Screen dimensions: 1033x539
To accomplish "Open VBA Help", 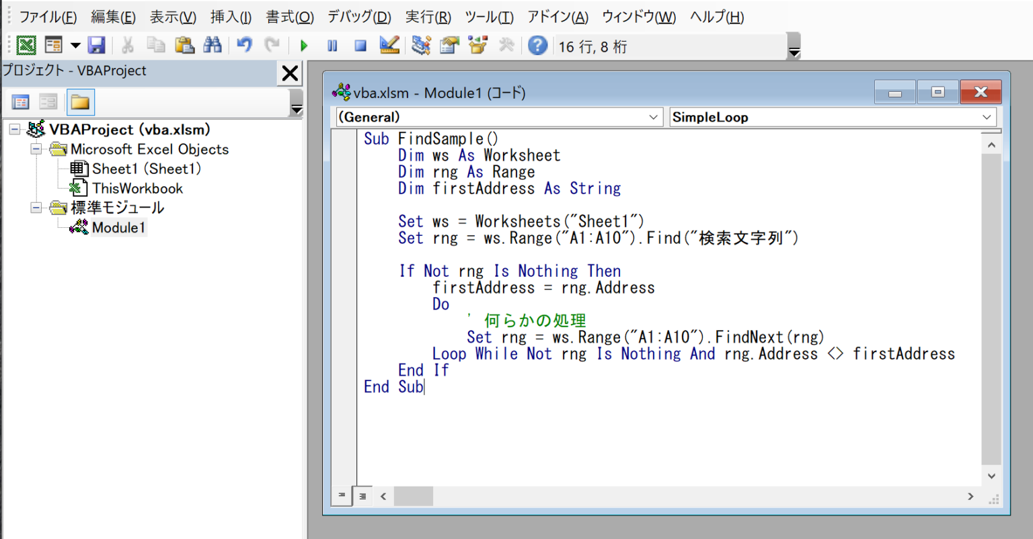I will click(537, 45).
